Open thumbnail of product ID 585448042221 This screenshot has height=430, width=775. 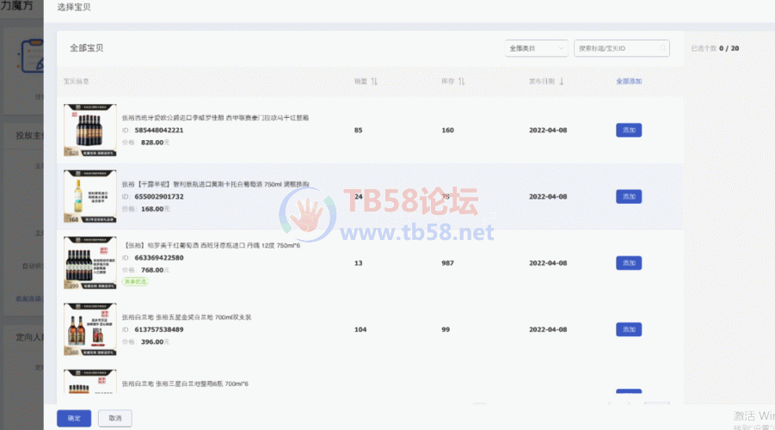point(90,131)
